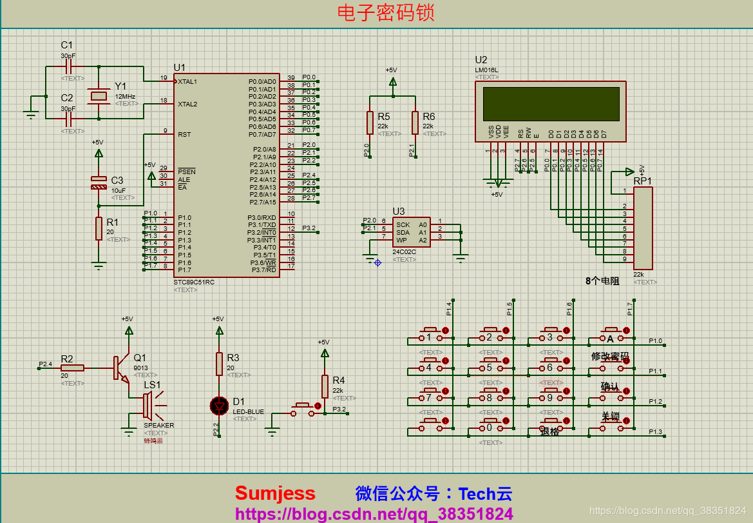Viewport: 753px width, 523px height.
Task: Click the P3.2/INT0 pin name on U1
Action: [262, 233]
